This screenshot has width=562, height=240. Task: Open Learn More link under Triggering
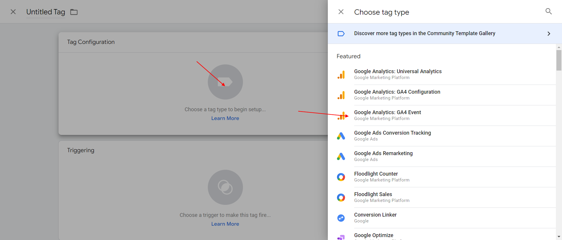point(225,224)
